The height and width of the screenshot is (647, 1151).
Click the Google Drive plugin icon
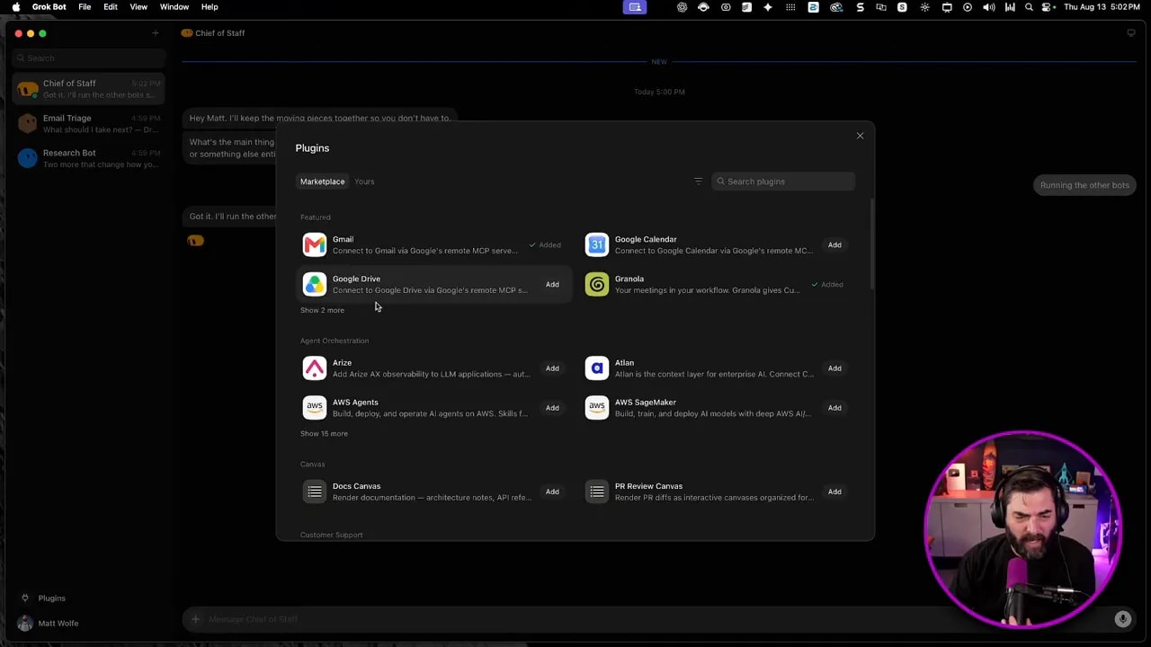(x=315, y=284)
